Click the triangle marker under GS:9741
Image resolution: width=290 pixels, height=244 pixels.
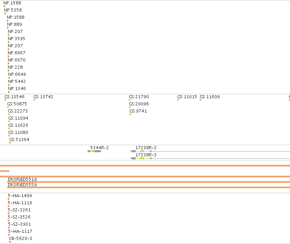click(131, 114)
